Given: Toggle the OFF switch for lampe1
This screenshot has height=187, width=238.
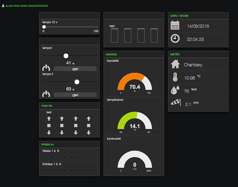Looking at the screenshot, I should pyautogui.click(x=75, y=69).
